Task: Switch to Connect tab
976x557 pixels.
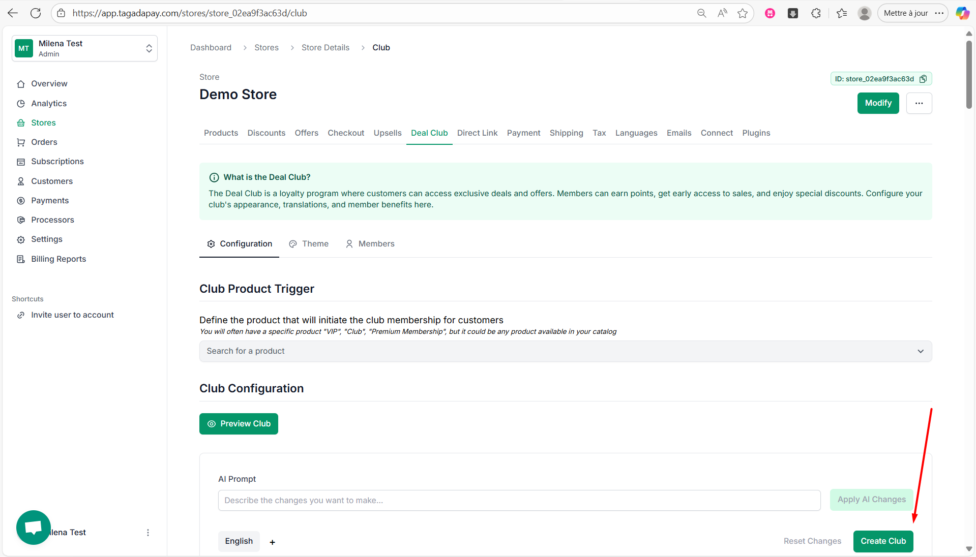Action: (x=717, y=133)
